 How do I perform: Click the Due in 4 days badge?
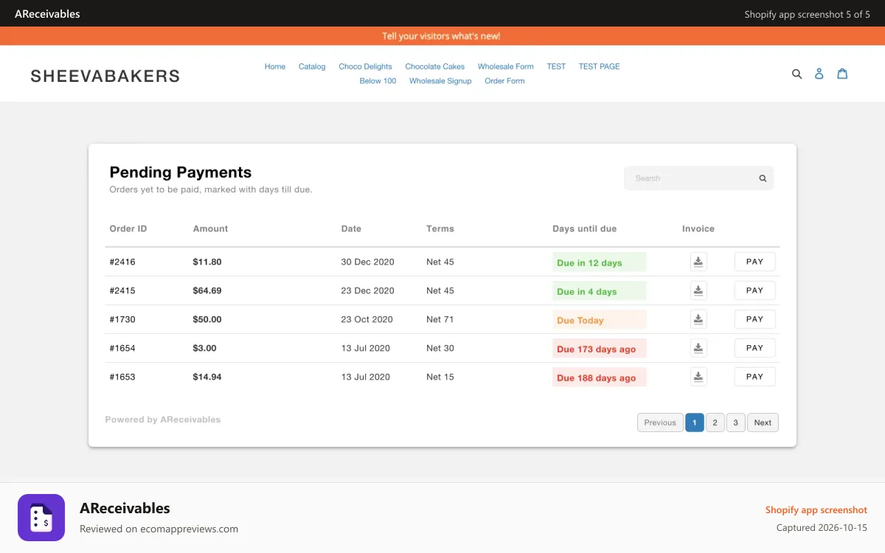[600, 291]
